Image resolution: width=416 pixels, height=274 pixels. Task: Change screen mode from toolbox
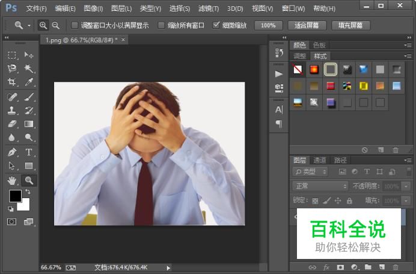tap(29, 222)
